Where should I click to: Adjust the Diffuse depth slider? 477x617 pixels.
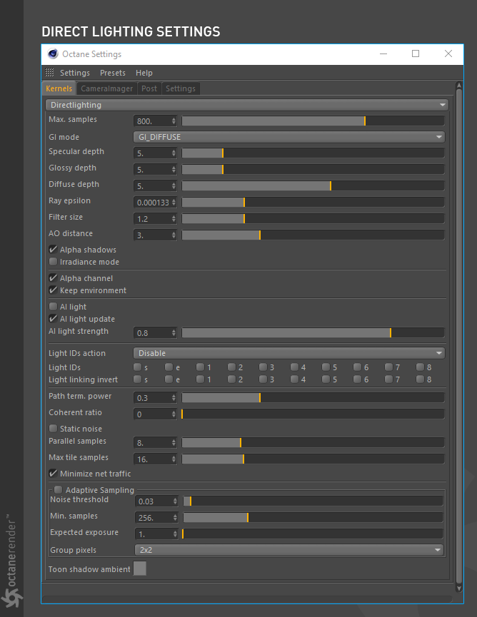click(x=313, y=185)
